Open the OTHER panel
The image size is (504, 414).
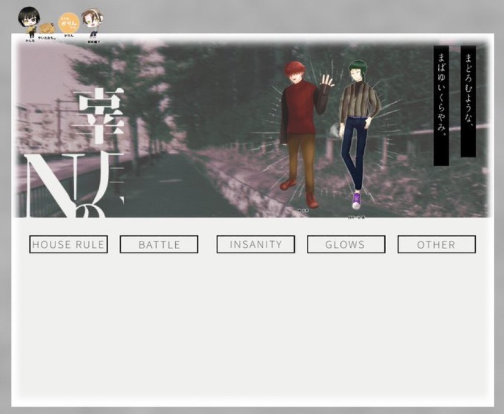pyautogui.click(x=437, y=244)
